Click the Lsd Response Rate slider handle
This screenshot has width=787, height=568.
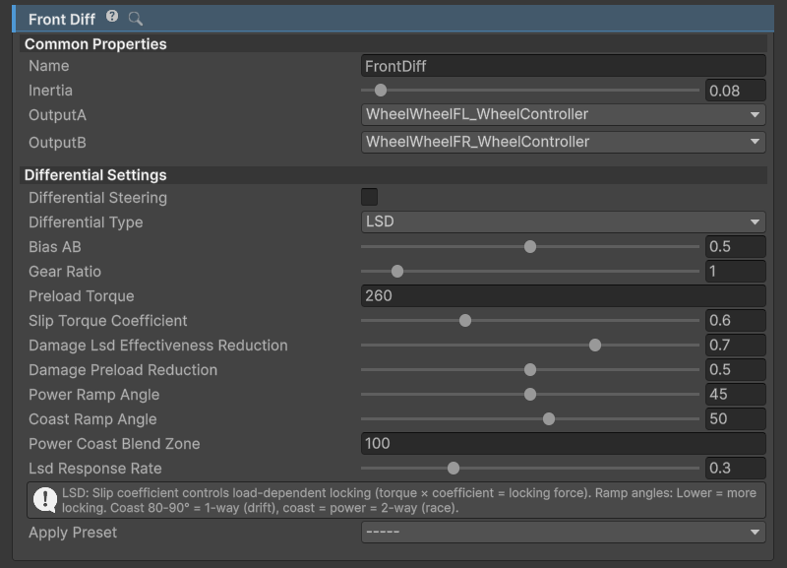454,468
